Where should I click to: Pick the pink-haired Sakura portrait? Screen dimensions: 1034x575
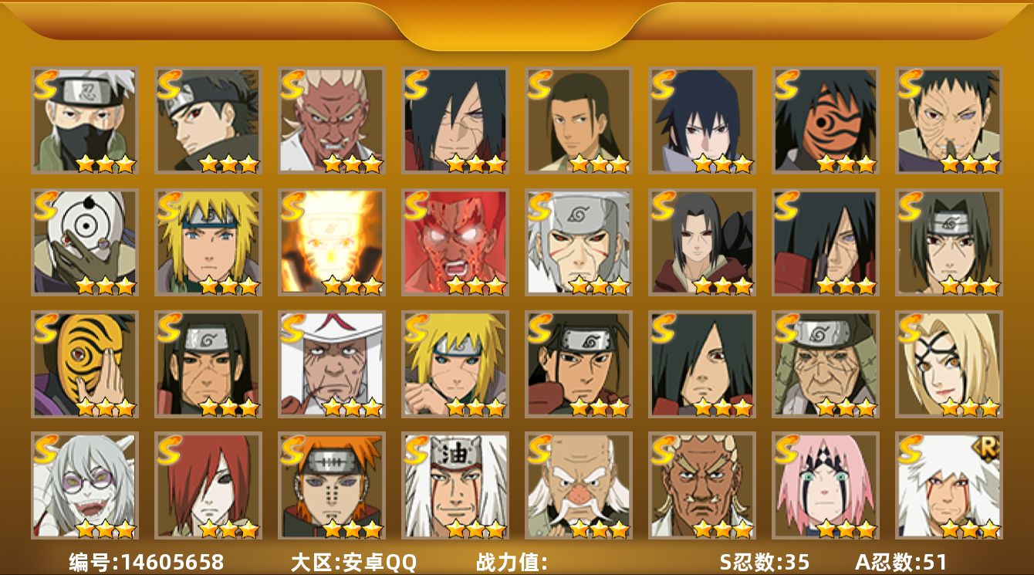pyautogui.click(x=825, y=485)
